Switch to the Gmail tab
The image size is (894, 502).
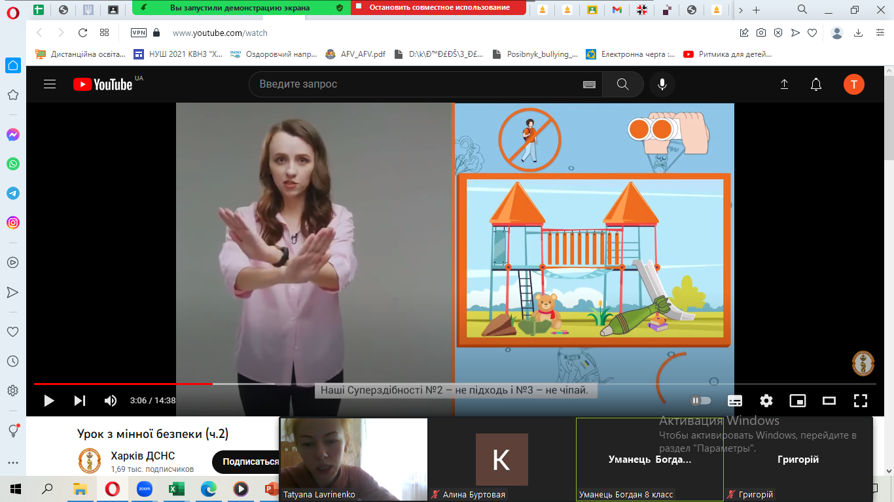617,10
